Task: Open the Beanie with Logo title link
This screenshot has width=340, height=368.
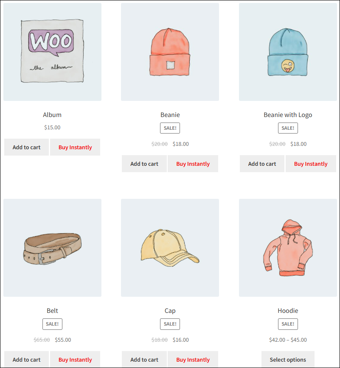Action: (288, 115)
